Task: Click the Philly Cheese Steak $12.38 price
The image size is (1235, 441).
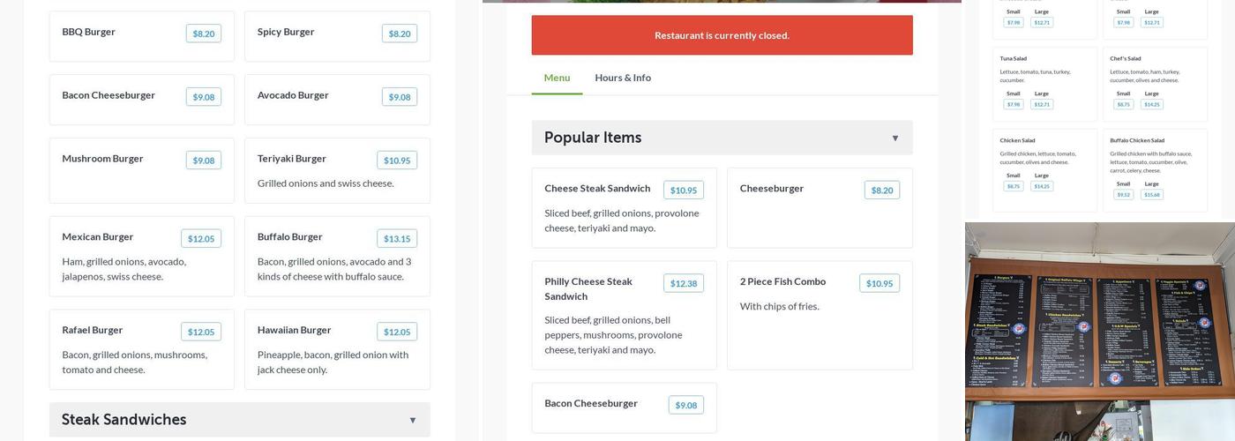Action: [x=683, y=284]
